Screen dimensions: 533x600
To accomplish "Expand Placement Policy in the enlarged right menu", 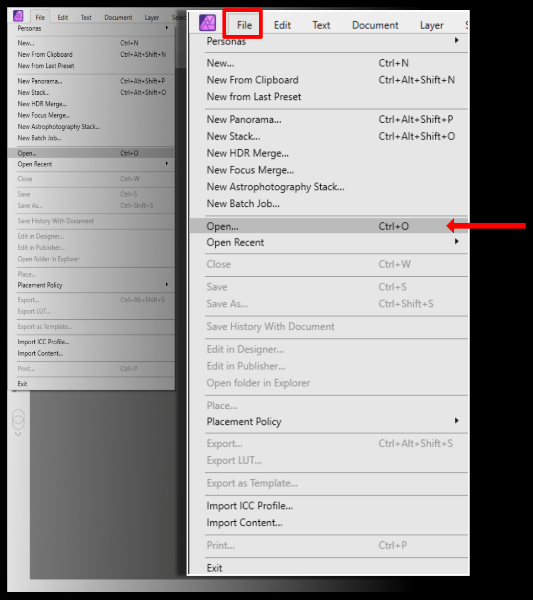I will pyautogui.click(x=328, y=422).
